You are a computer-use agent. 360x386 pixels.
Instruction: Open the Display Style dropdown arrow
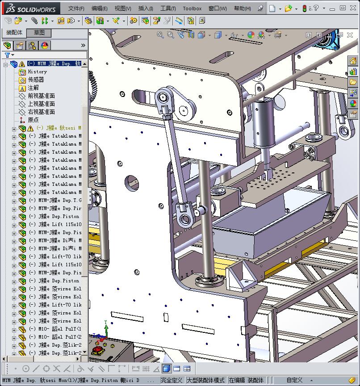[x=226, y=35]
